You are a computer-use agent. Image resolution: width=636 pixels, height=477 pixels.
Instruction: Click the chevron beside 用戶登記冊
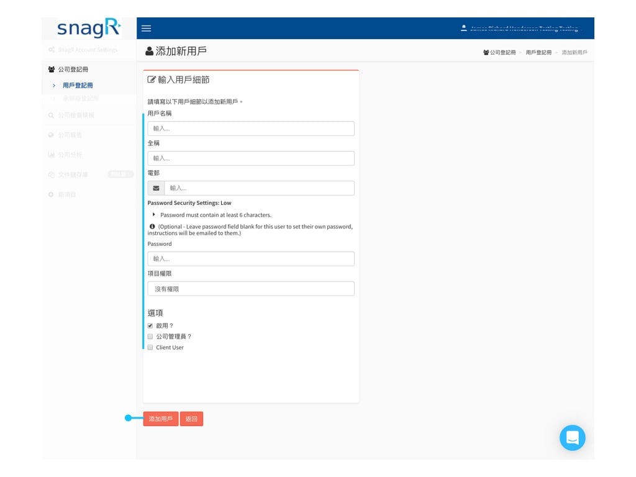(x=53, y=85)
